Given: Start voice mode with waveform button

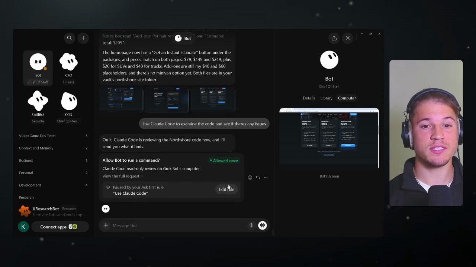Looking at the screenshot, I should click(263, 225).
